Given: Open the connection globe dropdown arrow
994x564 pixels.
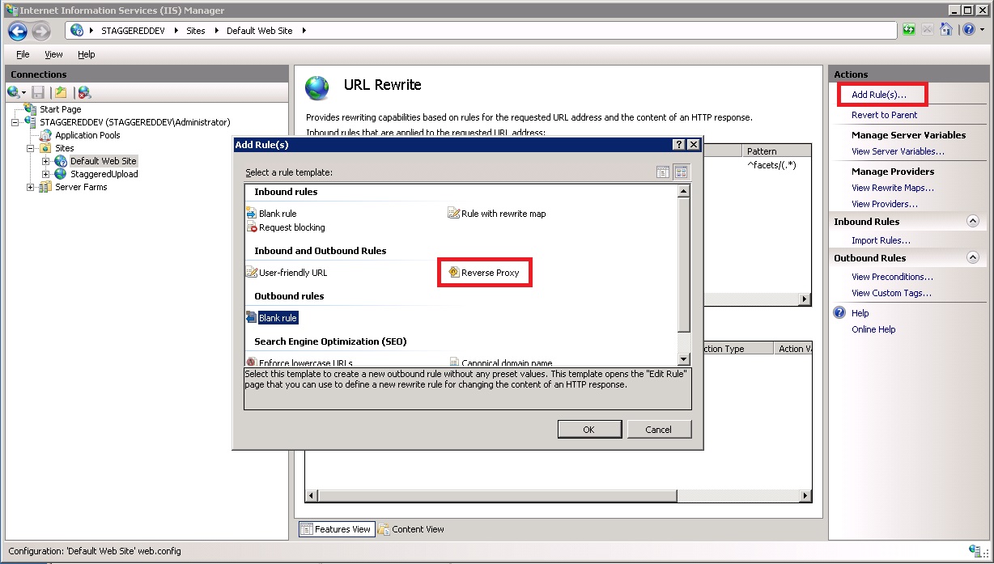Looking at the screenshot, I should click(x=23, y=93).
